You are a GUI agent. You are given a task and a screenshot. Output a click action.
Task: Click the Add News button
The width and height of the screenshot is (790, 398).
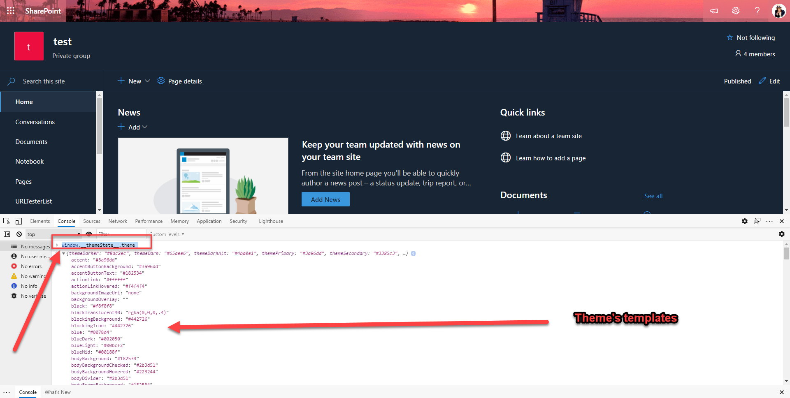tap(325, 199)
